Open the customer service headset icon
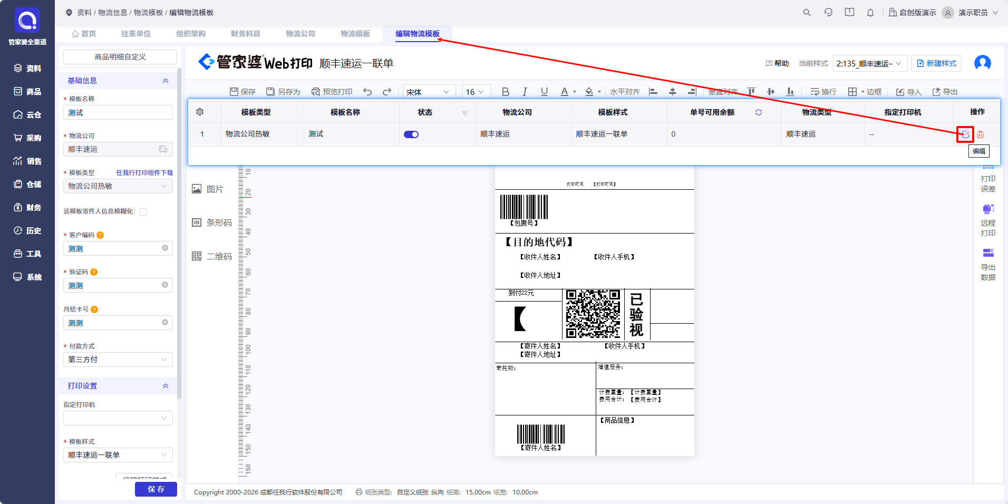The width and height of the screenshot is (1008, 504). pyautogui.click(x=828, y=13)
